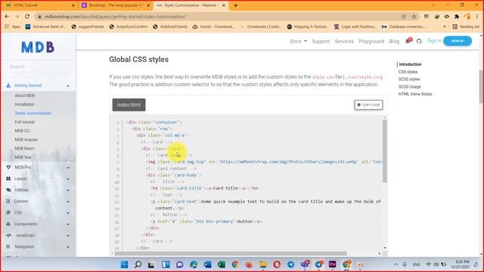Open Playground in top navigation
484x272 pixels.
tap(371, 41)
